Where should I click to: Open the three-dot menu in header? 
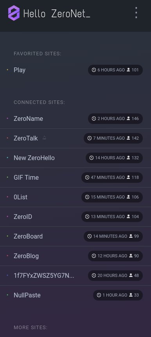(136, 13)
